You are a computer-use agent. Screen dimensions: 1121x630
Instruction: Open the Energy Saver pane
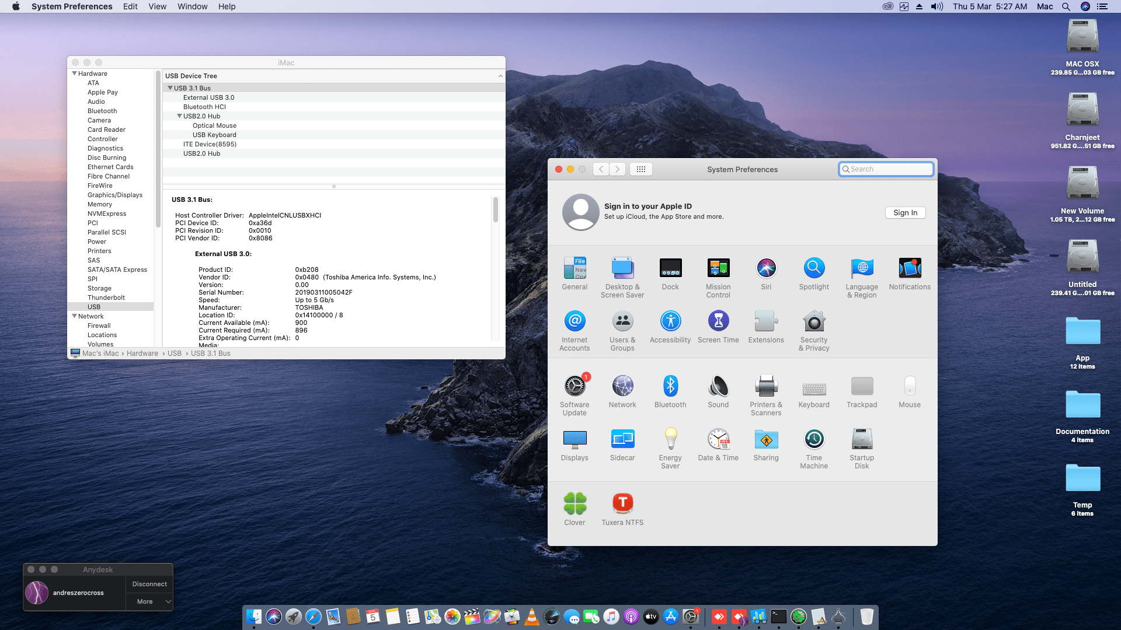click(x=670, y=439)
